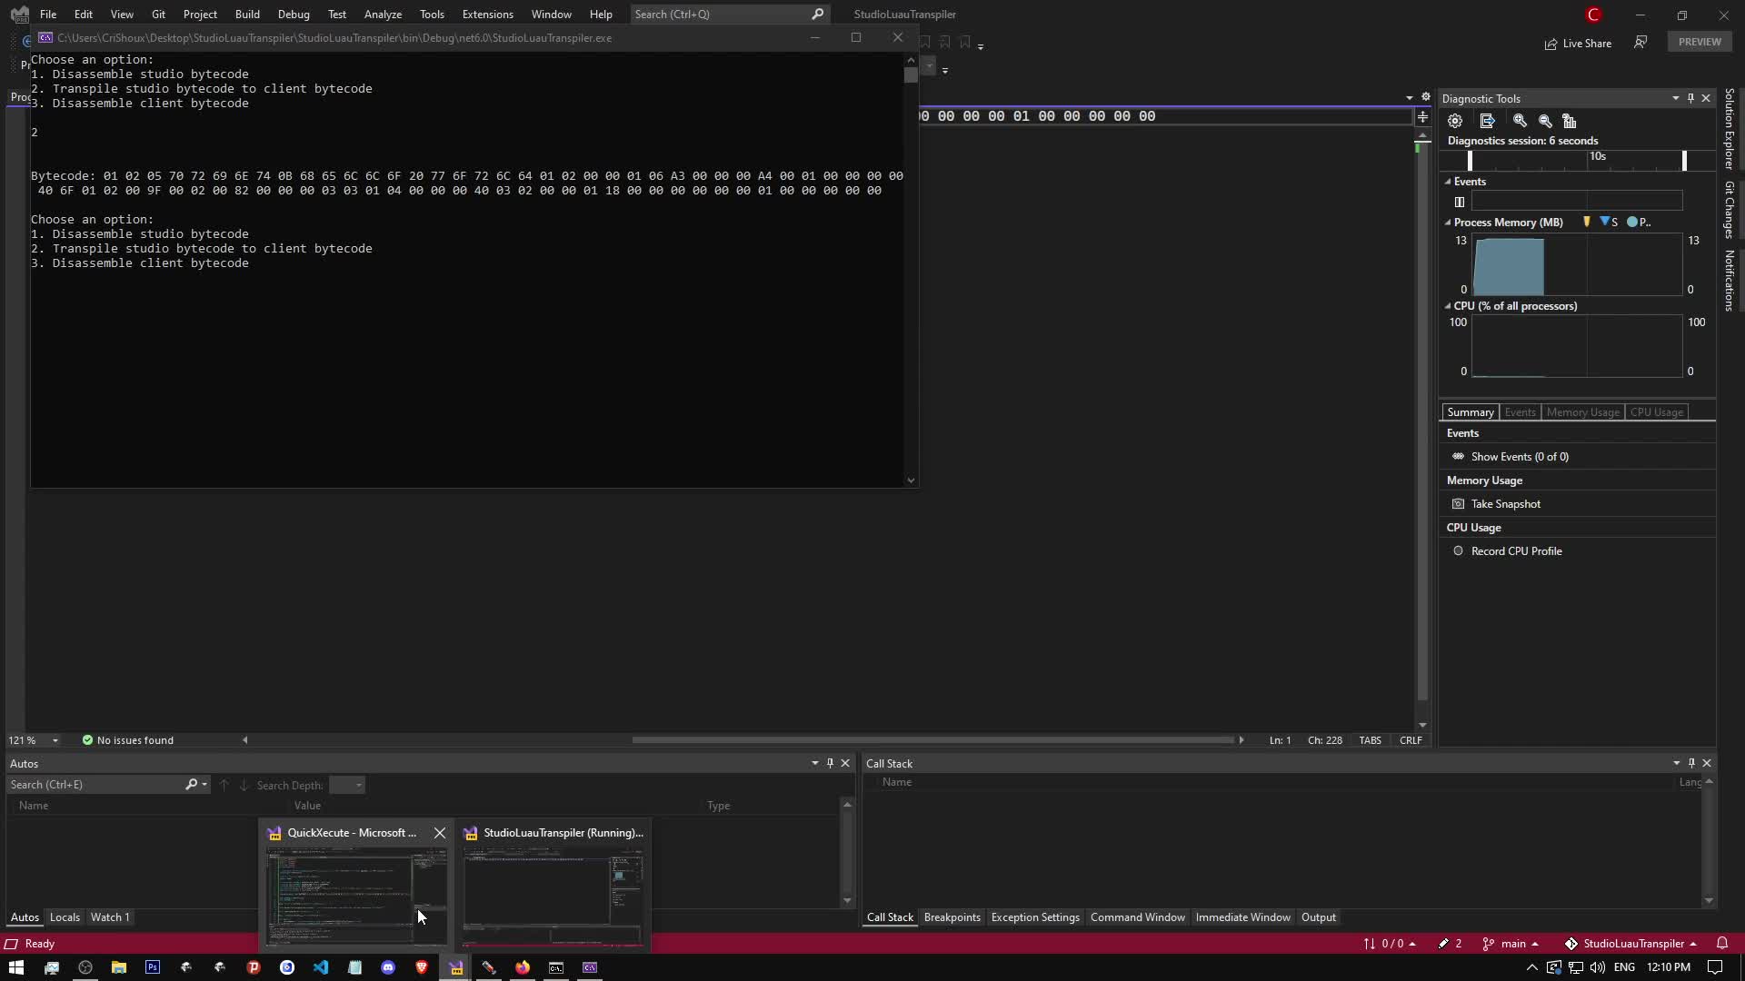The image size is (1745, 981).
Task: Open the 121% zoom level dropdown
Action: [x=55, y=740]
